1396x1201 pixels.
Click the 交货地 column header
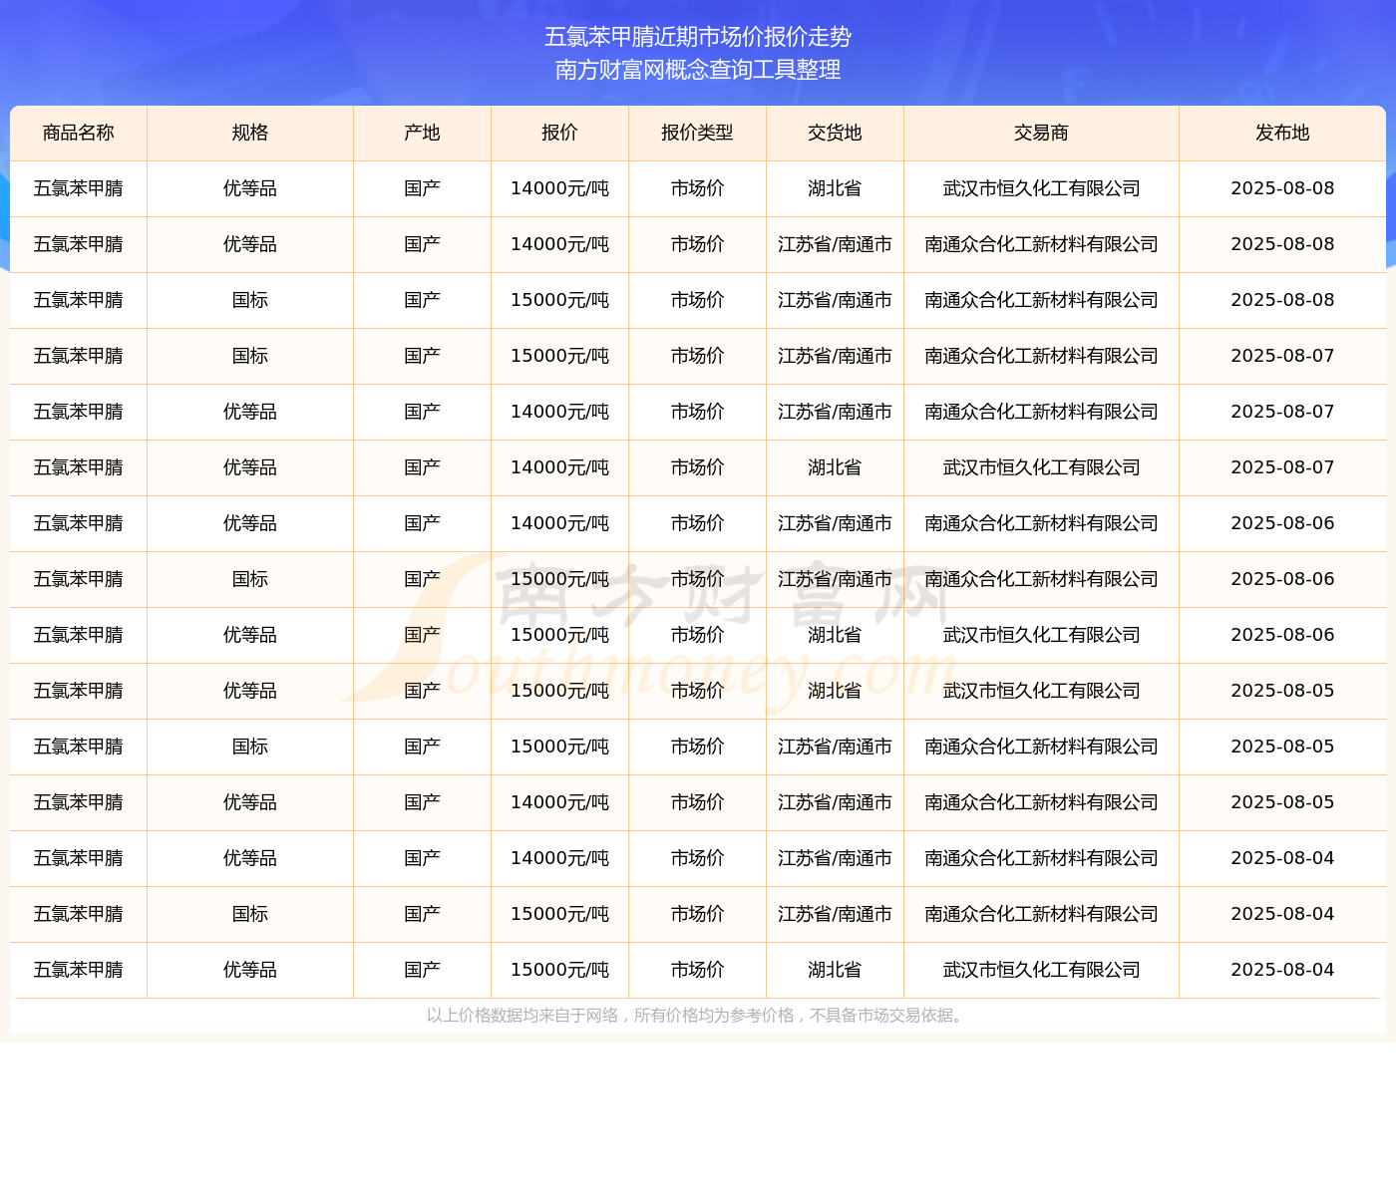coord(835,133)
